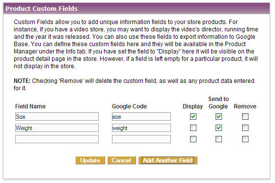
Task: Check the Remove box for Weight
Action: pyautogui.click(x=245, y=128)
